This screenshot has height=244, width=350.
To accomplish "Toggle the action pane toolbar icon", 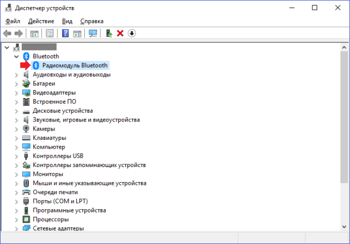I will point(77,34).
